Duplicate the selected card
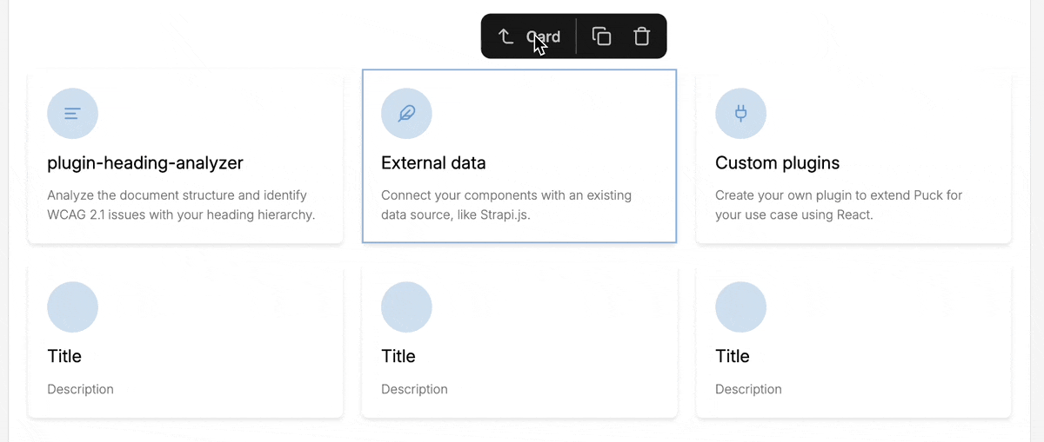This screenshot has width=1044, height=442. pyautogui.click(x=601, y=36)
